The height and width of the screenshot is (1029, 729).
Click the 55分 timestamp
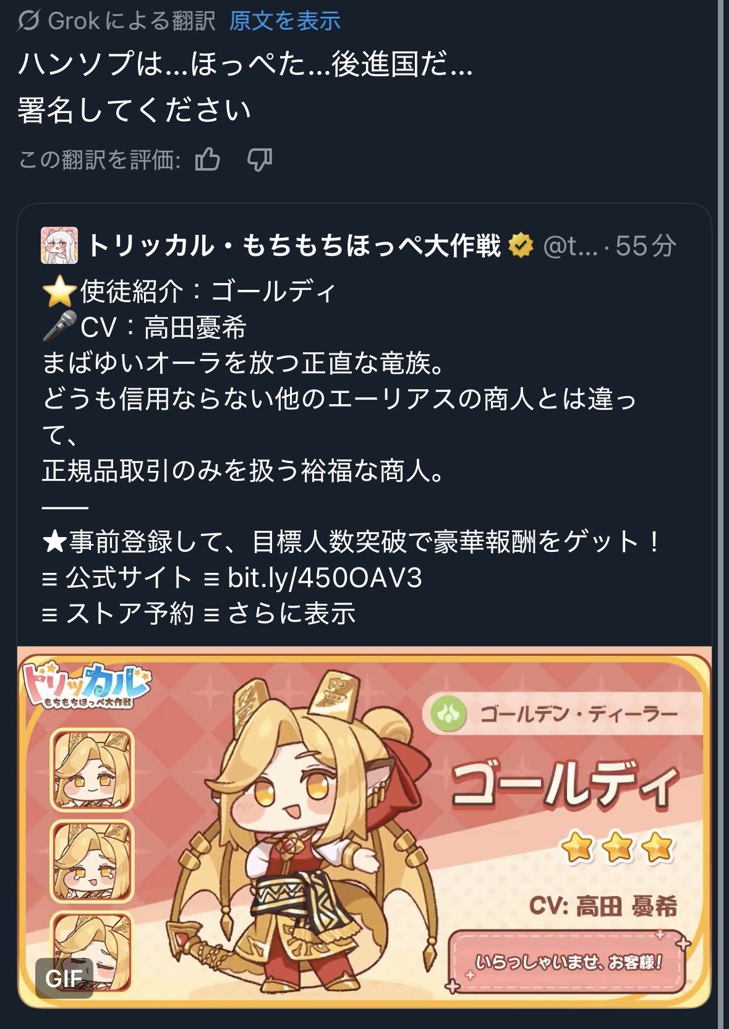click(x=646, y=246)
